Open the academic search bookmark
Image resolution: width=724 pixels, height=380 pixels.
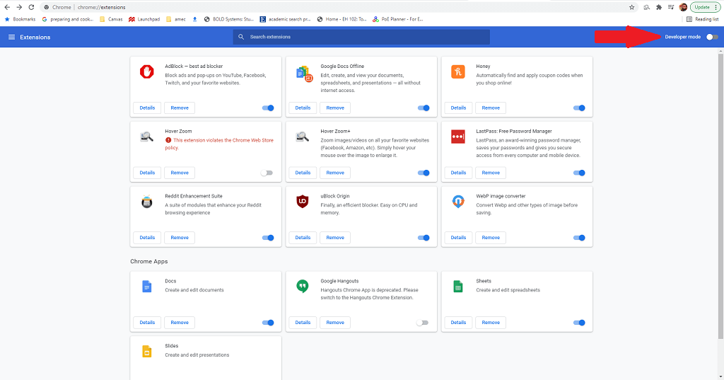click(x=286, y=19)
